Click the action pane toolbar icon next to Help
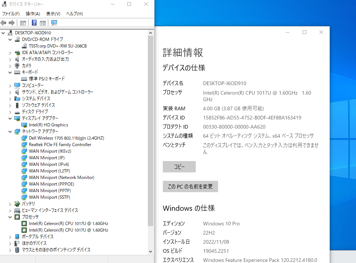The image size is (356, 263). [x=43, y=23]
